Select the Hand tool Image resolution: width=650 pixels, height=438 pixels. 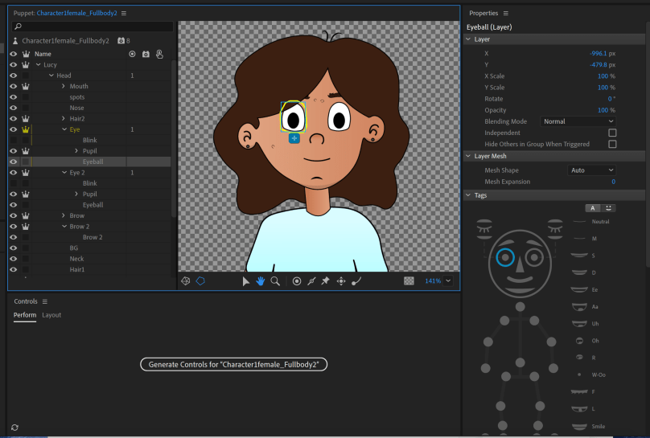(x=261, y=281)
